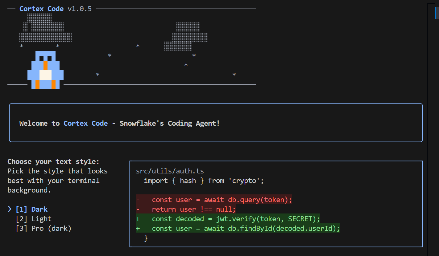439x256 pixels.
Task: Pick the [3] Pro (dark) style
Action: coord(43,228)
